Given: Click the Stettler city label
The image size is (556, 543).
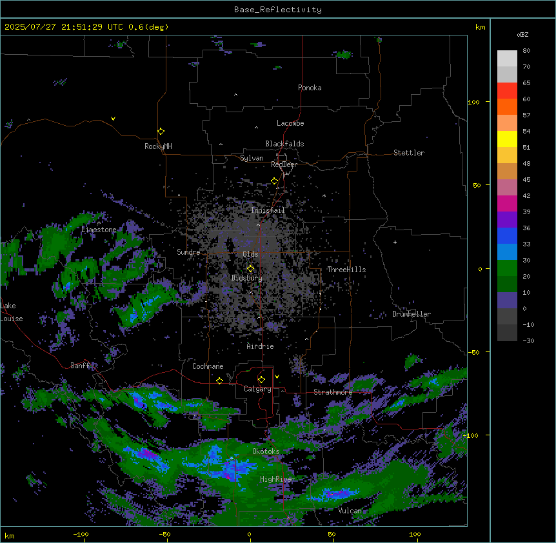Looking at the screenshot, I should click(x=409, y=153).
